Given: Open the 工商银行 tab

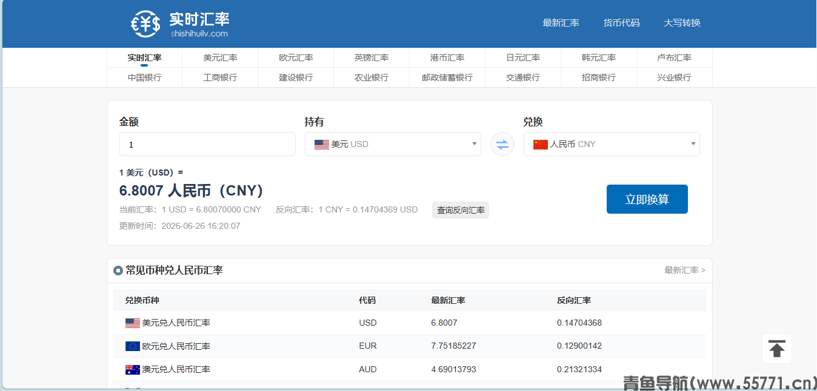Looking at the screenshot, I should [220, 77].
